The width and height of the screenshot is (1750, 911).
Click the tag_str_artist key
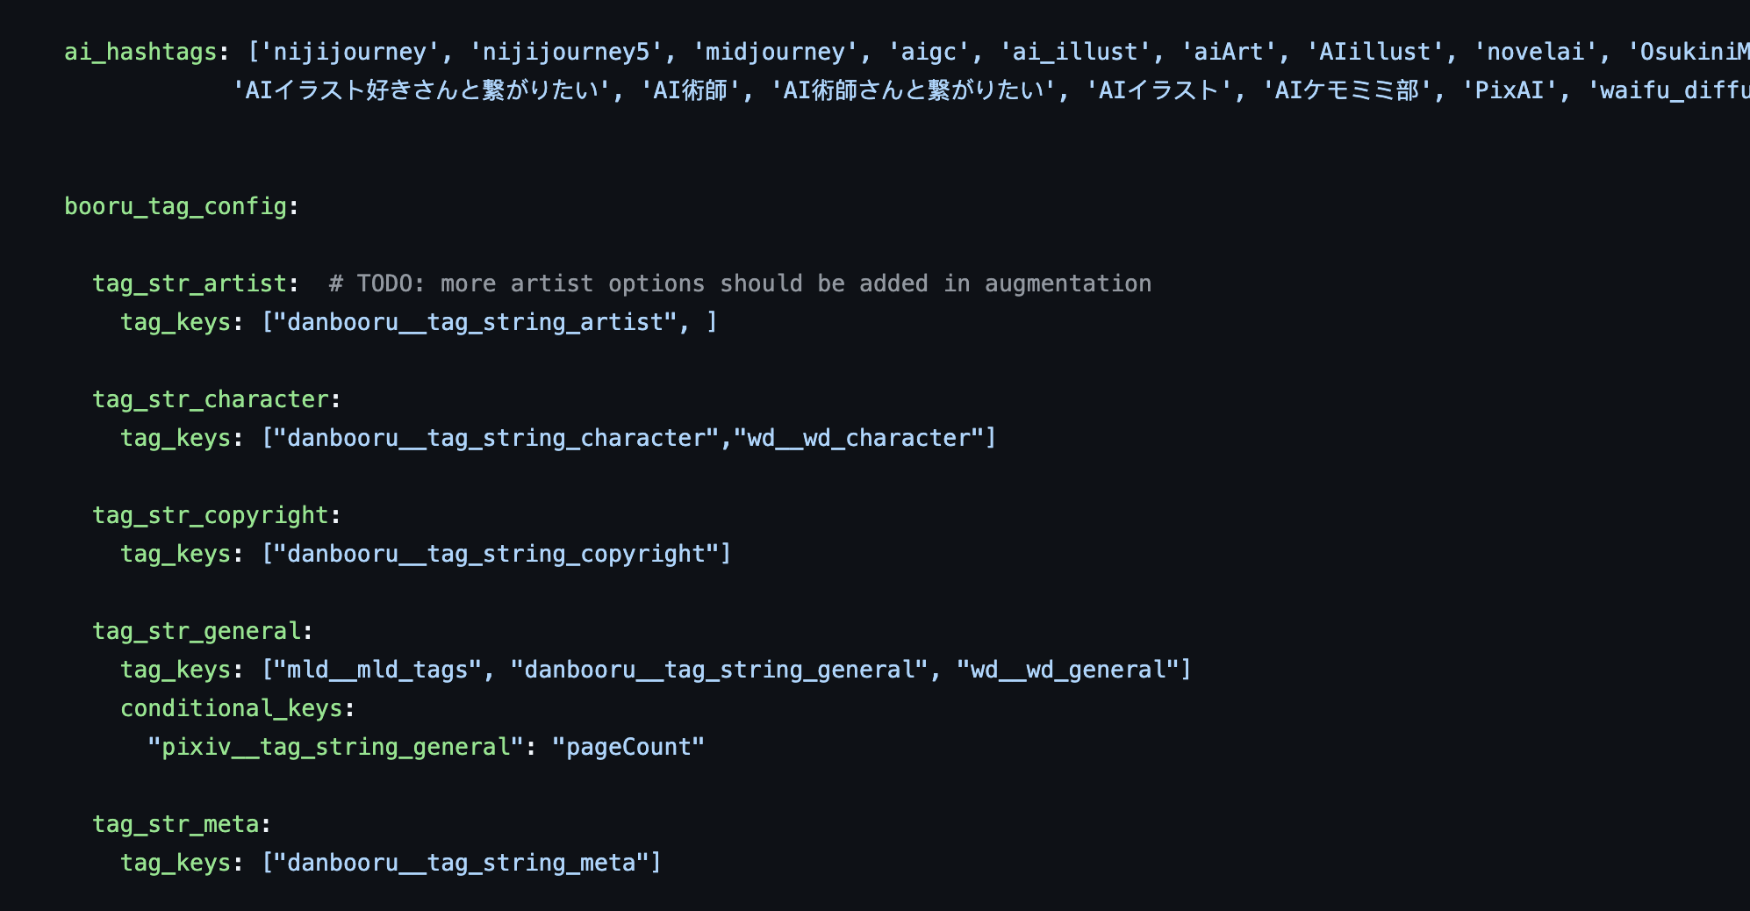(x=190, y=283)
